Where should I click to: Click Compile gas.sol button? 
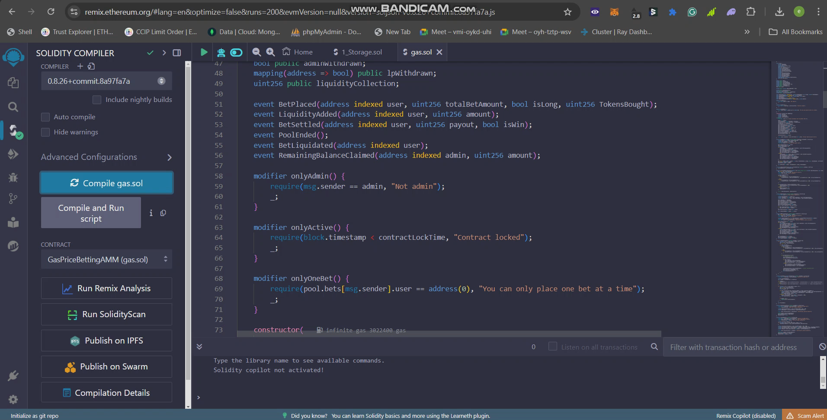[x=106, y=183]
